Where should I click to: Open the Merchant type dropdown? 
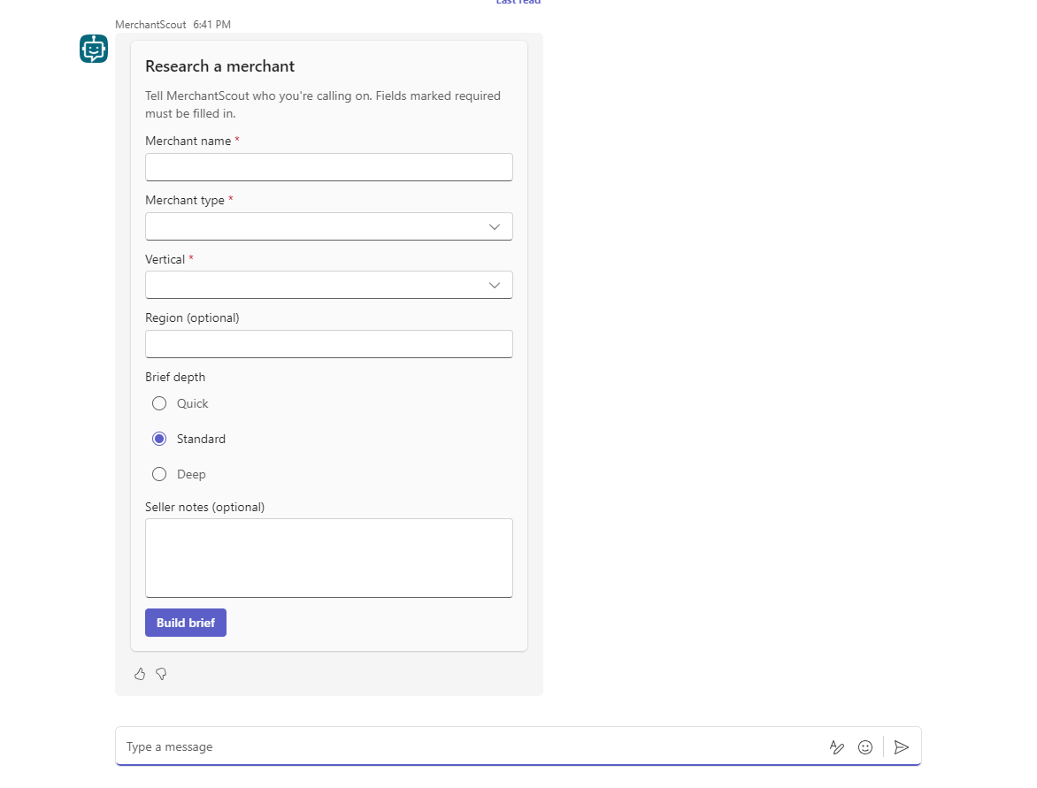(328, 226)
